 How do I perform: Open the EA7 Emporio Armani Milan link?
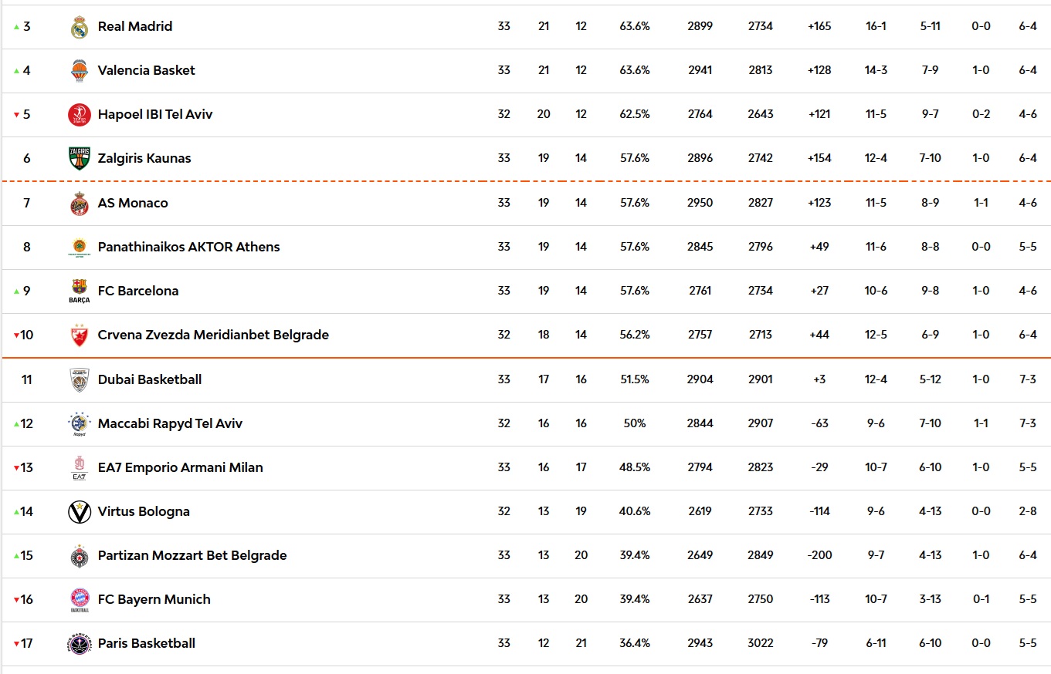click(180, 467)
